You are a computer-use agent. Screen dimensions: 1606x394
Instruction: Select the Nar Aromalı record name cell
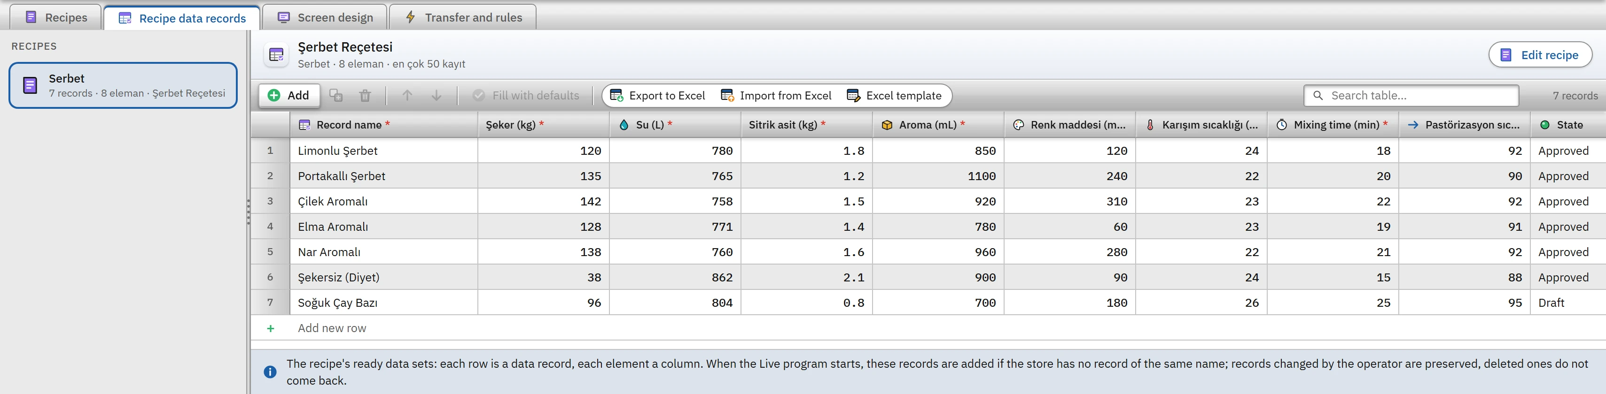tap(384, 252)
